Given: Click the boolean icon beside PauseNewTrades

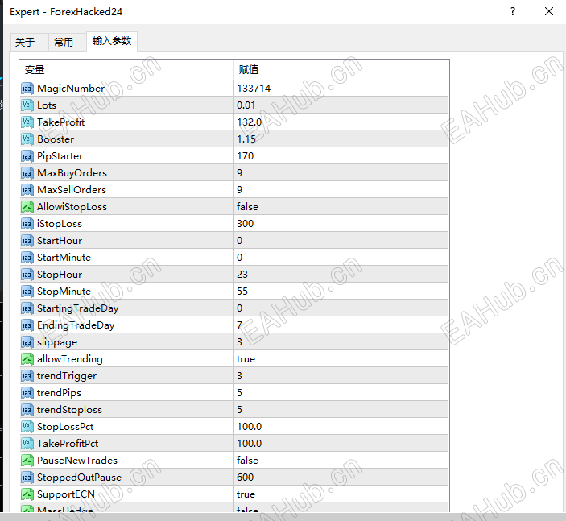Looking at the screenshot, I should (x=27, y=461).
